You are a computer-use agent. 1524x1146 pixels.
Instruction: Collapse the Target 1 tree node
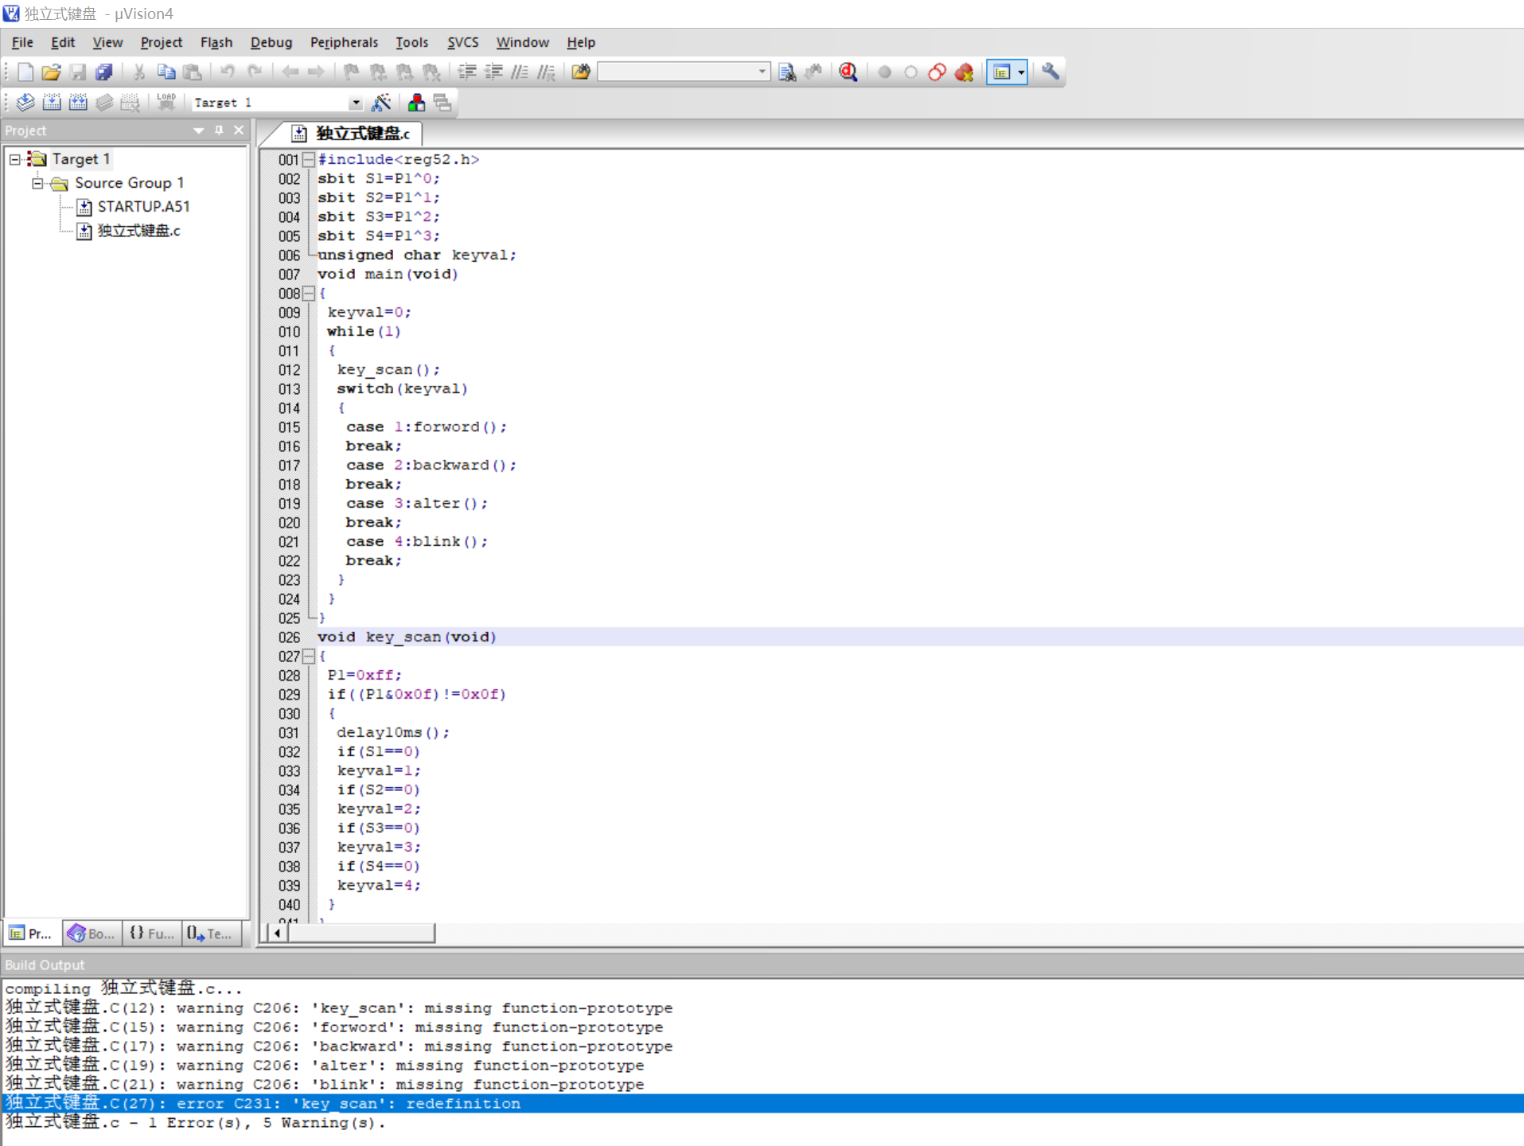pos(15,159)
